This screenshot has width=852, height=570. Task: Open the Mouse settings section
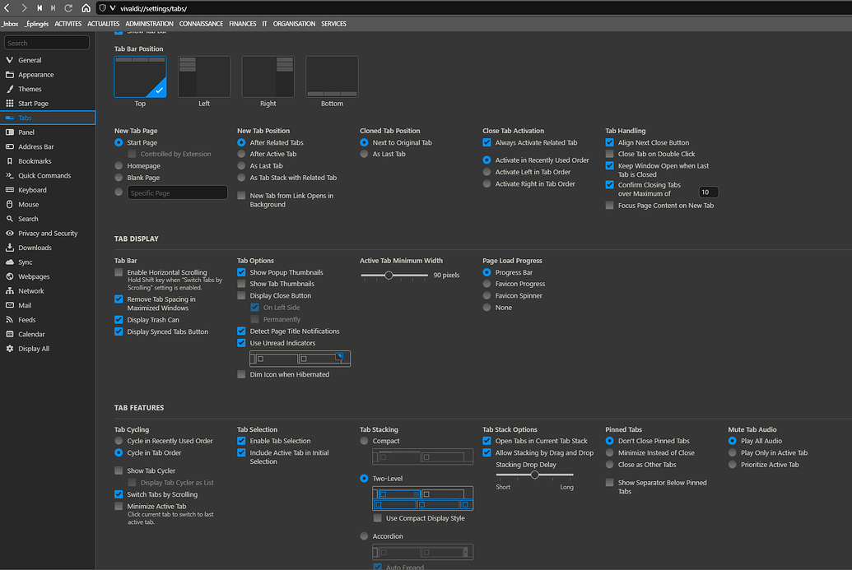(34, 204)
